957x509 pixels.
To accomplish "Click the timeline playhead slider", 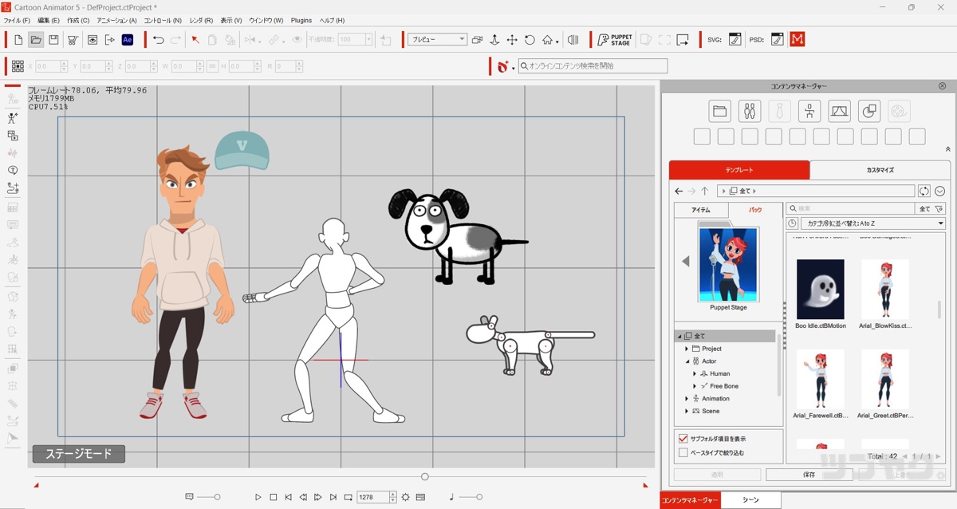I will coord(424,476).
